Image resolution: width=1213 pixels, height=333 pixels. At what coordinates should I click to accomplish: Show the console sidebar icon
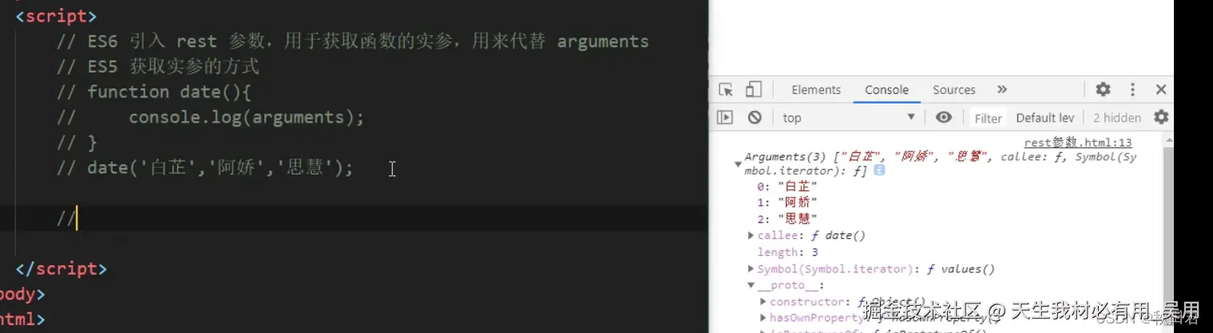(724, 117)
